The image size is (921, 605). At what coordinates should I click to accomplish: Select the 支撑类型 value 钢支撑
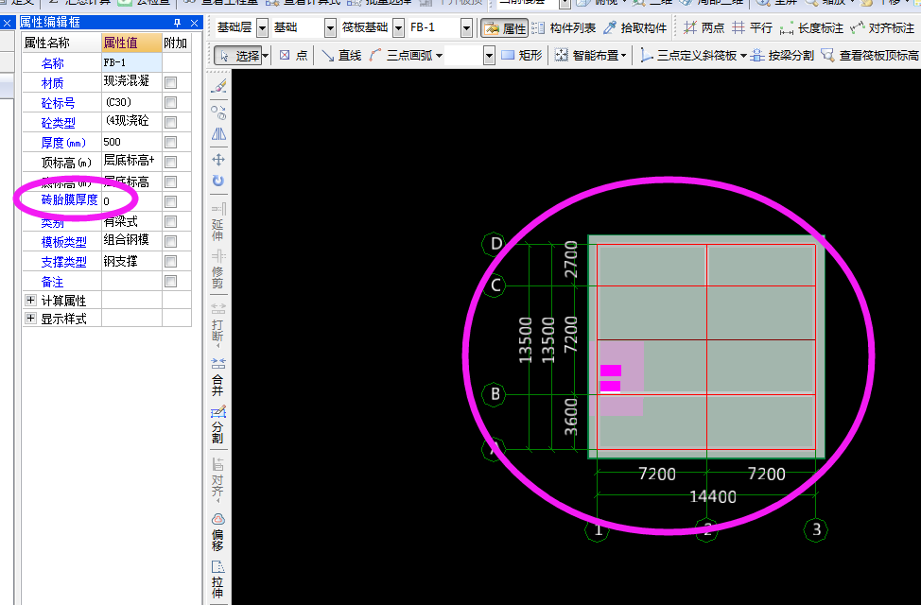tap(131, 261)
